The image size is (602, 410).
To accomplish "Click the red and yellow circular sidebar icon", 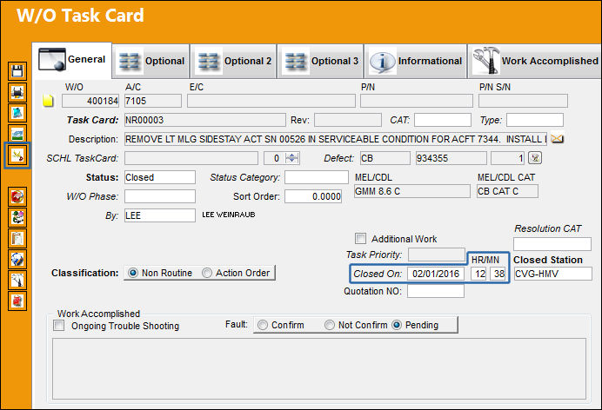I will (17, 196).
